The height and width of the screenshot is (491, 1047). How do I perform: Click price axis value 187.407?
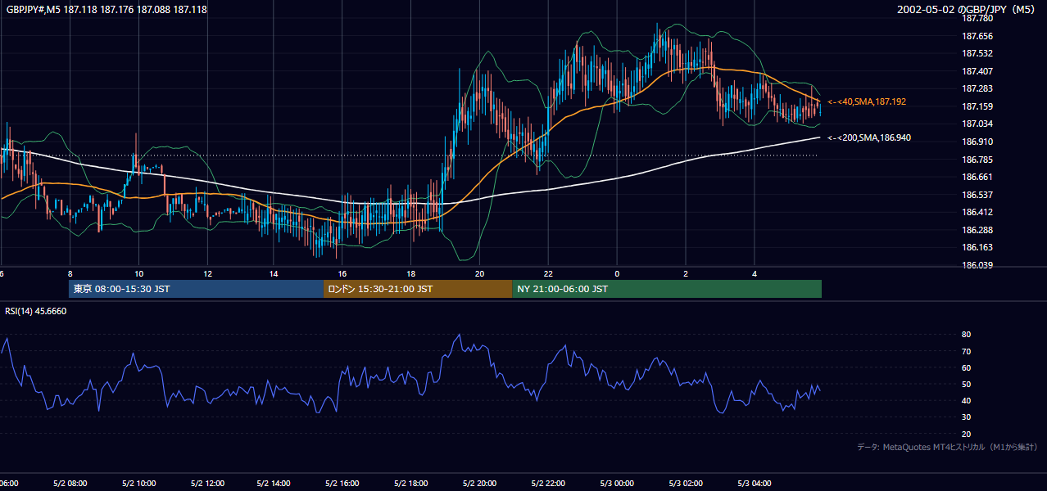tap(977, 71)
